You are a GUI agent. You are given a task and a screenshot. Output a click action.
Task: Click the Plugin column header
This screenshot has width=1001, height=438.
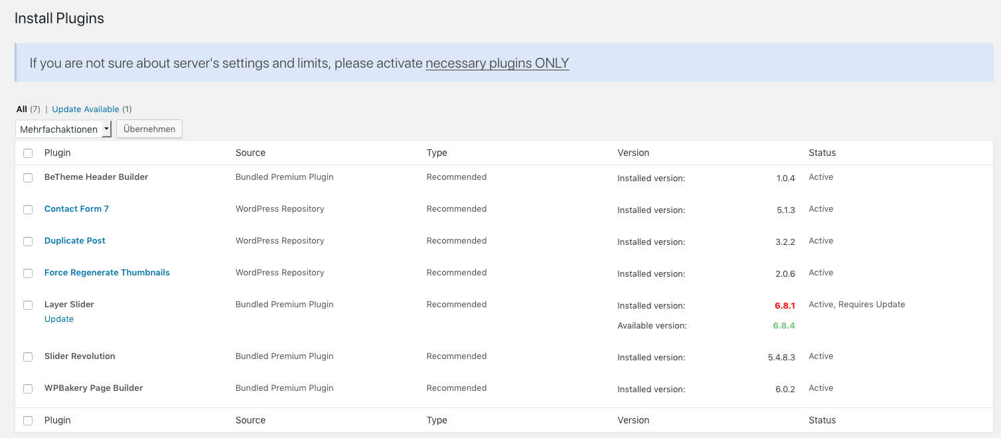click(x=58, y=153)
